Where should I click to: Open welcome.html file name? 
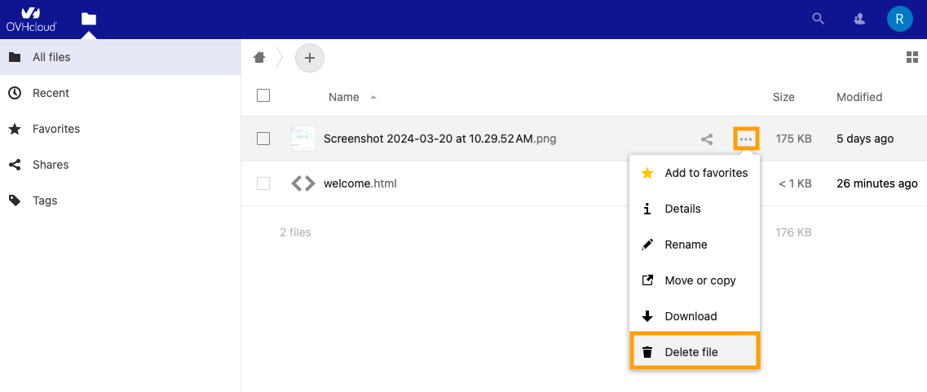(x=360, y=183)
